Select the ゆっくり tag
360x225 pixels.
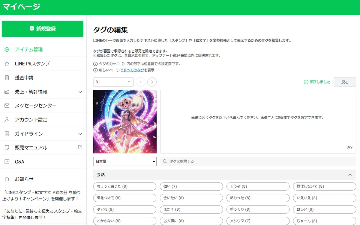(x=258, y=209)
